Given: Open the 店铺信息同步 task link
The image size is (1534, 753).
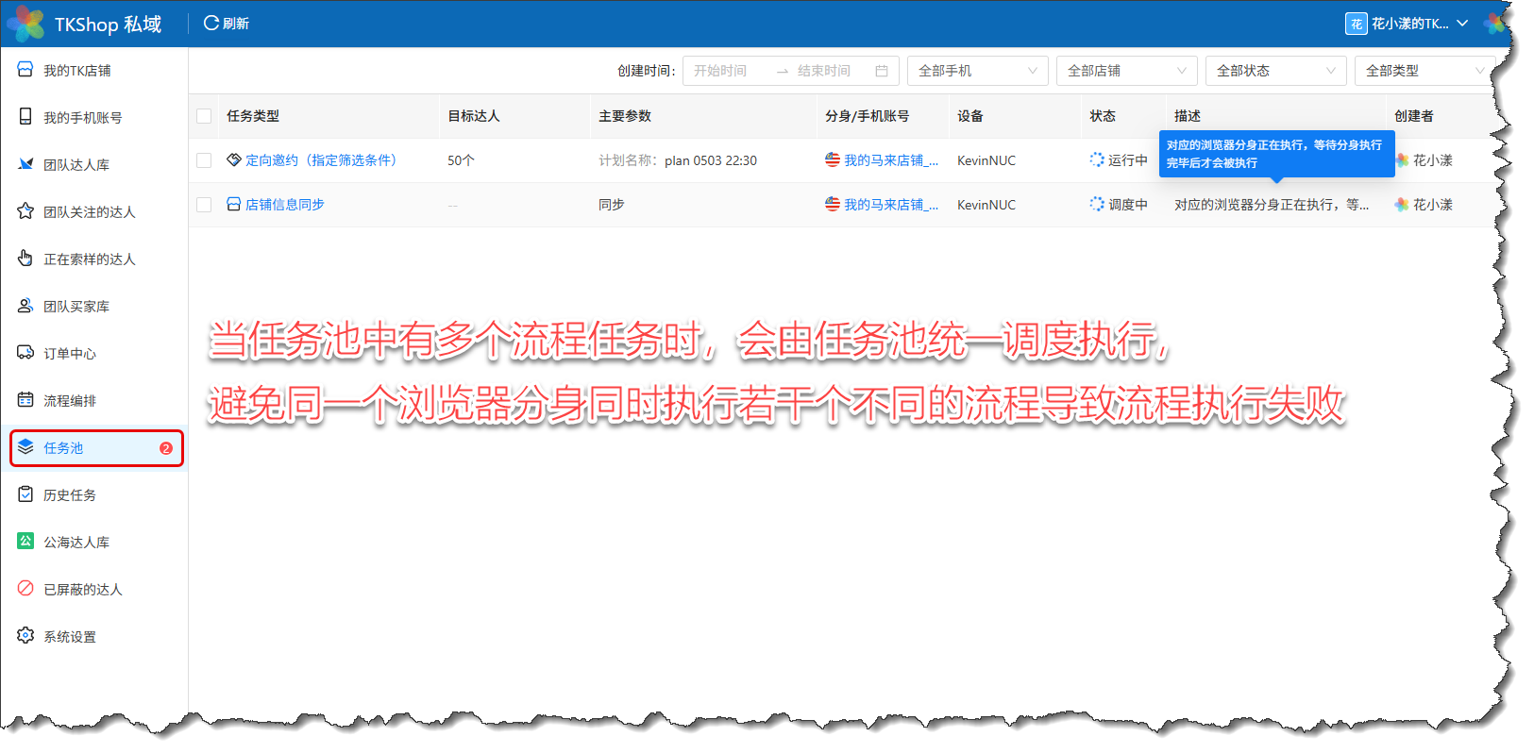Looking at the screenshot, I should [x=285, y=205].
